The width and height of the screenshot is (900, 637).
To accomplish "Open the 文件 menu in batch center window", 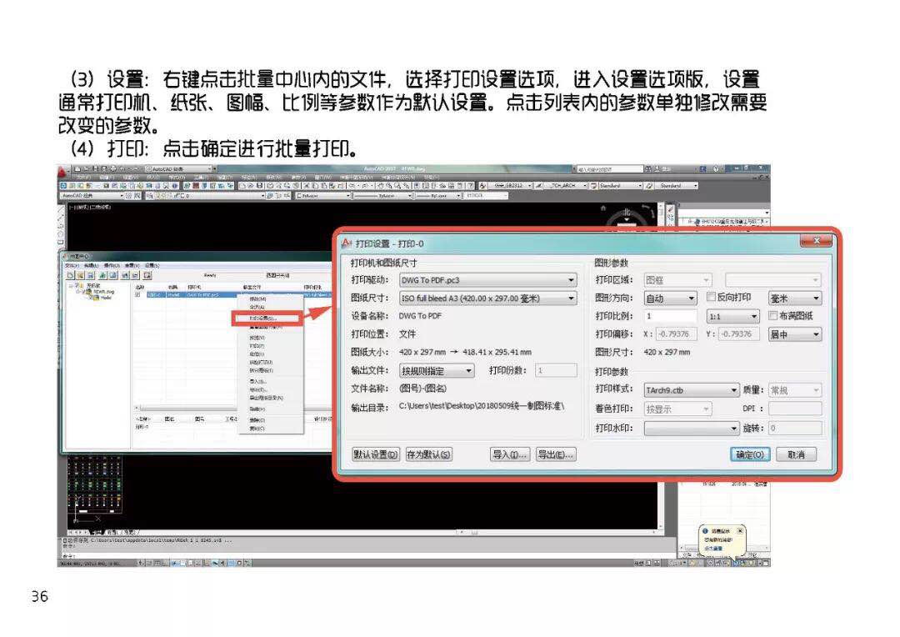I will [72, 265].
